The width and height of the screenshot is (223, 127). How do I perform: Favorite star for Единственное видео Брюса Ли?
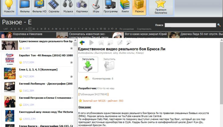[71, 48]
